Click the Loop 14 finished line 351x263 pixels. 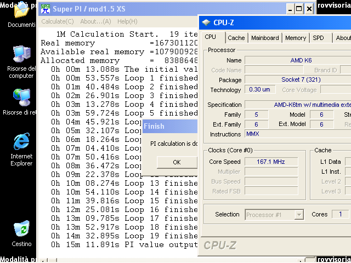click(124, 192)
